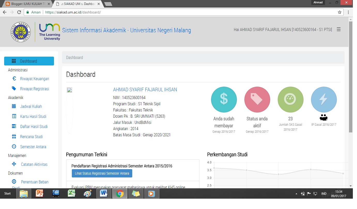Open IP Gasal 2016/2017 lightning circle icon
Screen dimensions: 357x209
pyautogui.click(x=324, y=99)
